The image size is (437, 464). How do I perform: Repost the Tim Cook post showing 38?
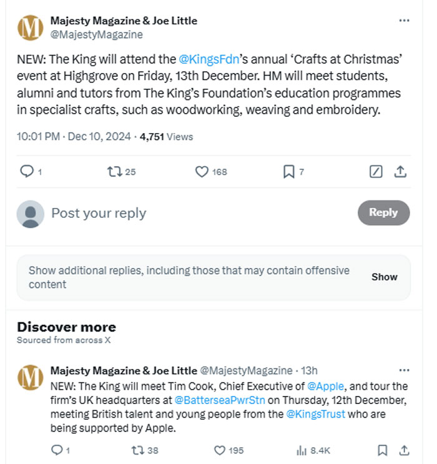(x=137, y=450)
